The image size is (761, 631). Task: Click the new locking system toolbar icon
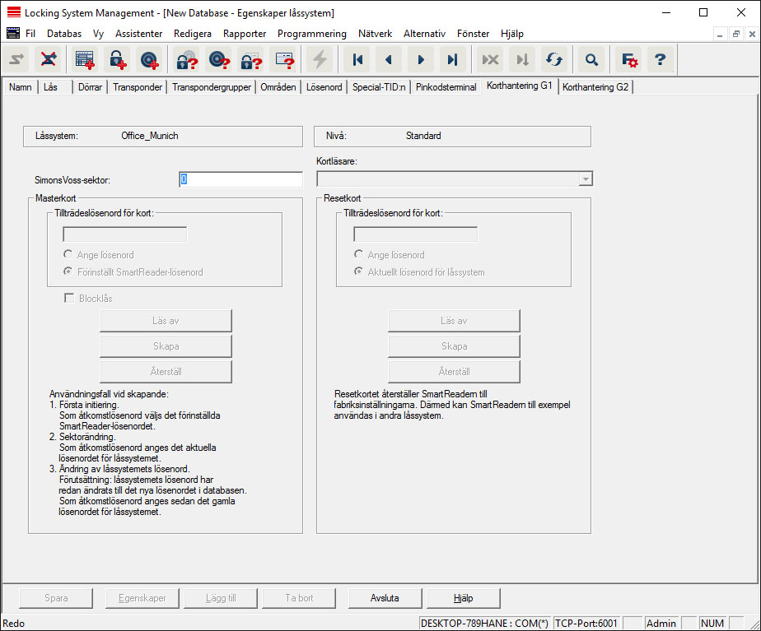[85, 59]
